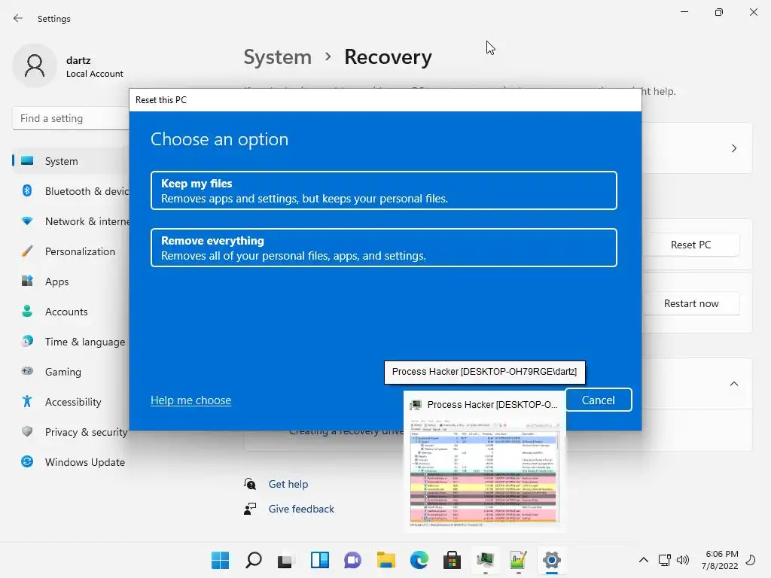This screenshot has width=771, height=578.
Task: Click the Get help icon
Action: point(250,484)
